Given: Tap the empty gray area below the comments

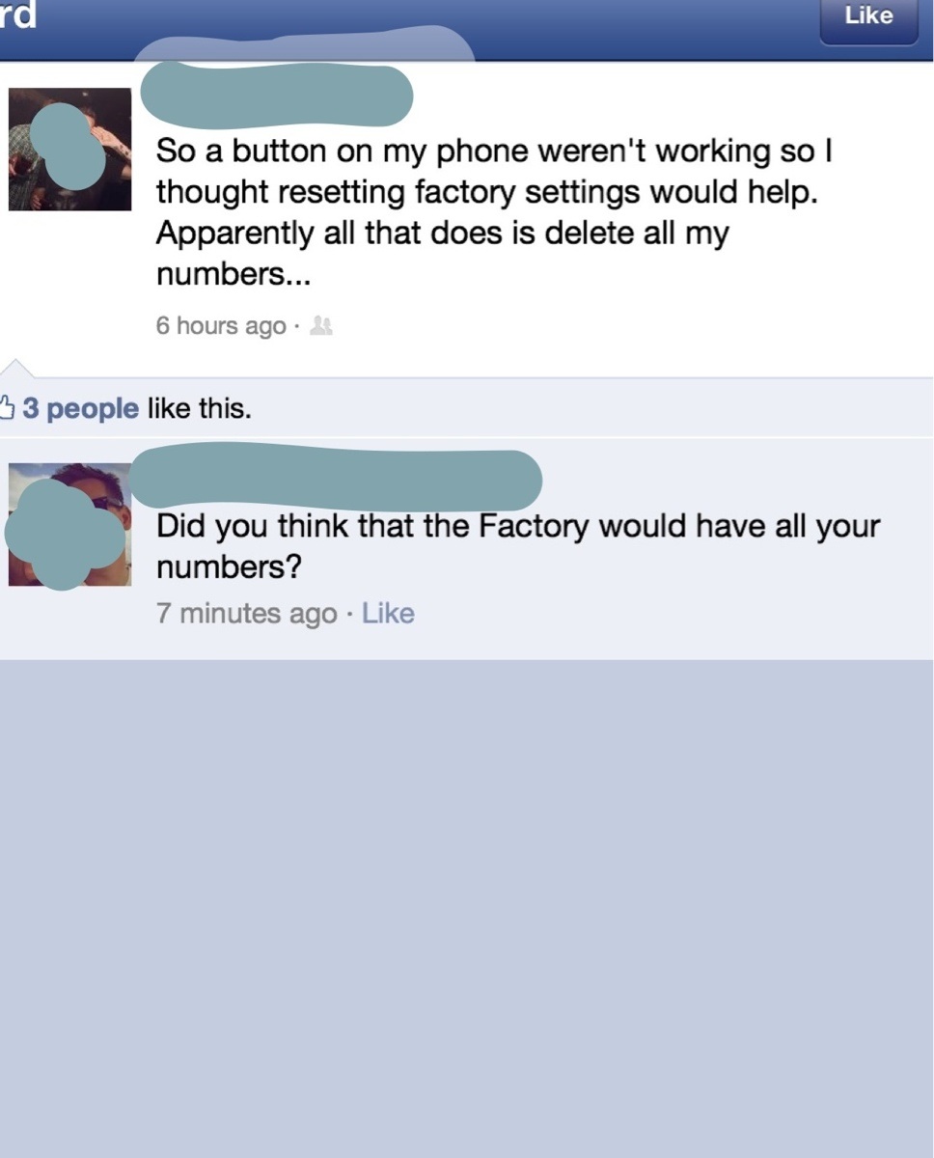Looking at the screenshot, I should coord(467,907).
